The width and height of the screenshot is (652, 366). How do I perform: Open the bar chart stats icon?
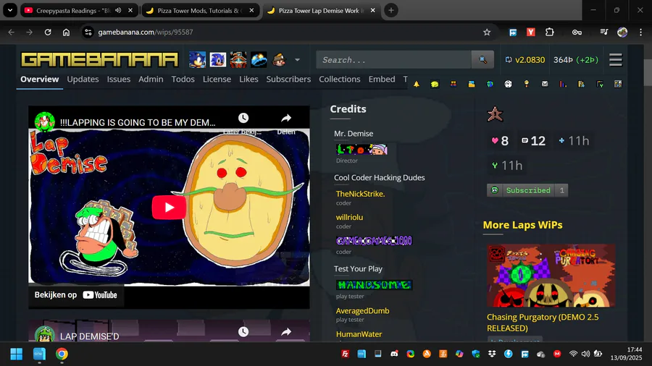pos(563,84)
